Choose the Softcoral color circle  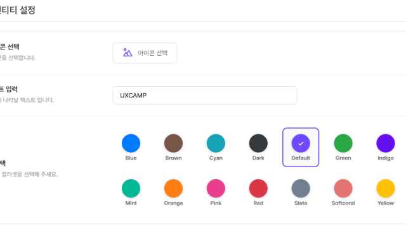click(343, 189)
